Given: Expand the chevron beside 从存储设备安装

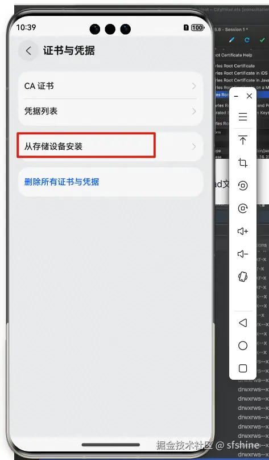Looking at the screenshot, I should (x=194, y=146).
